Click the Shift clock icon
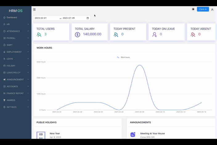The height and width of the screenshot is (145, 217). (4, 45)
